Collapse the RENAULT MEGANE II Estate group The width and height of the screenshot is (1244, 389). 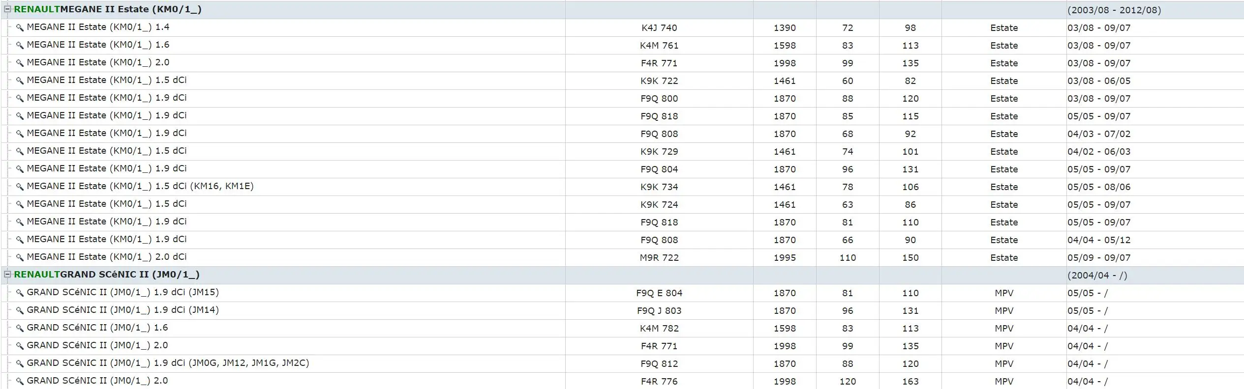pos(7,9)
